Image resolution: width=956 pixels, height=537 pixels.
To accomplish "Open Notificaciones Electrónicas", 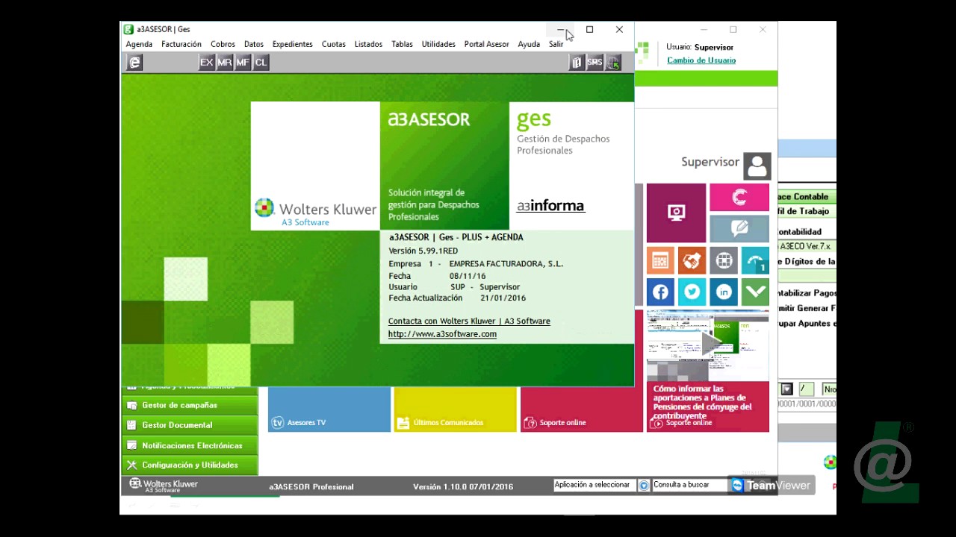I will (x=190, y=445).
